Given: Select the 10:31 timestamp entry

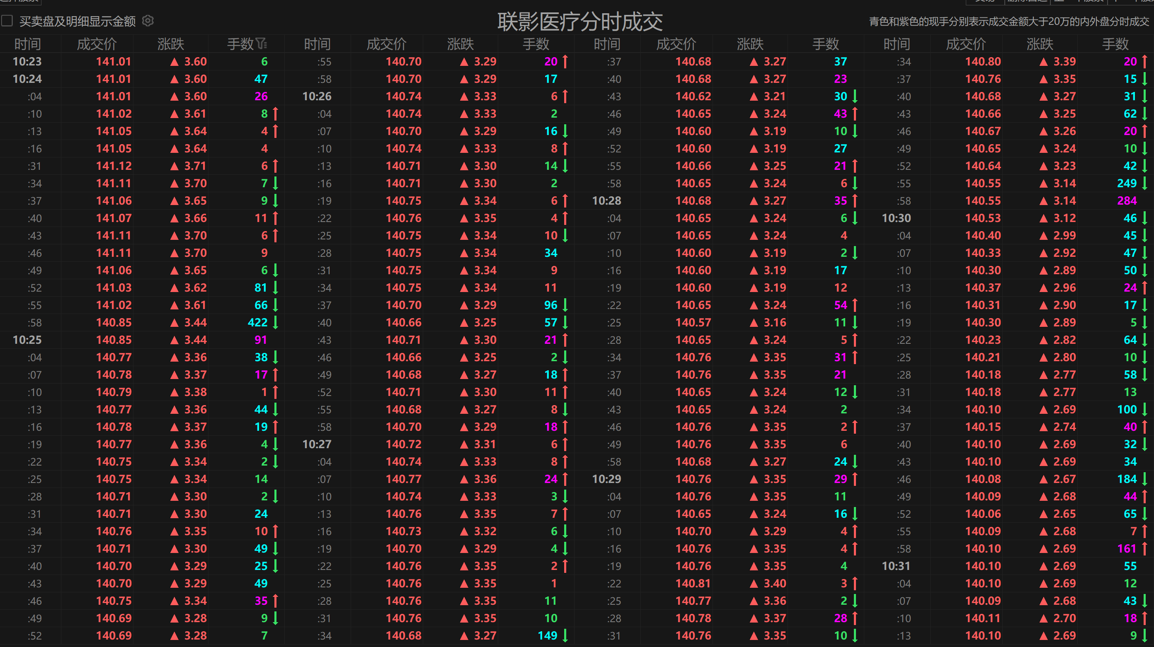Looking at the screenshot, I should (896, 566).
